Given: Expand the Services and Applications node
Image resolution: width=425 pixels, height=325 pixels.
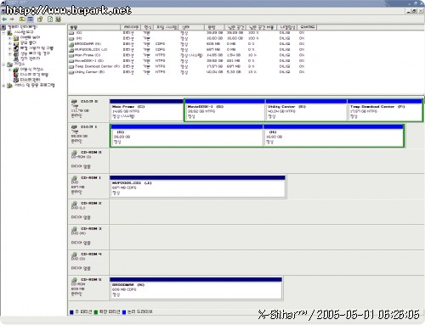Looking at the screenshot, I should tap(3, 86).
